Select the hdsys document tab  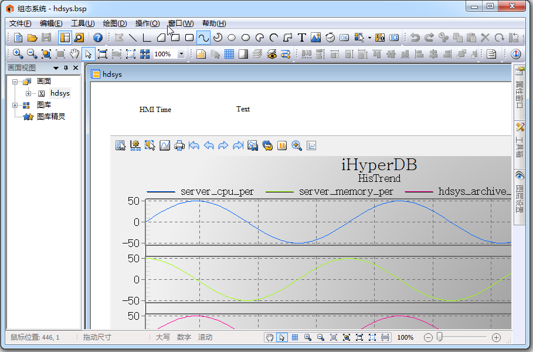106,74
